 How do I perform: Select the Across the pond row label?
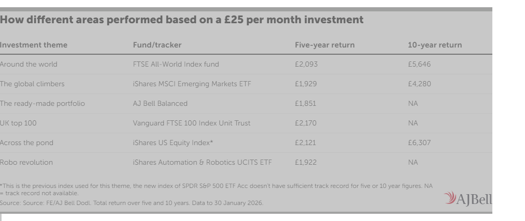[x=26, y=143]
